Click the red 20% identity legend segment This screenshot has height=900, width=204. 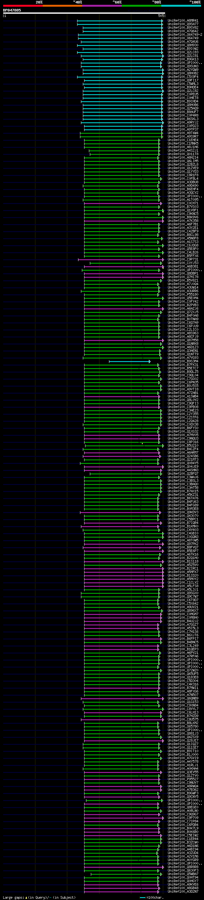(x=23, y=6)
